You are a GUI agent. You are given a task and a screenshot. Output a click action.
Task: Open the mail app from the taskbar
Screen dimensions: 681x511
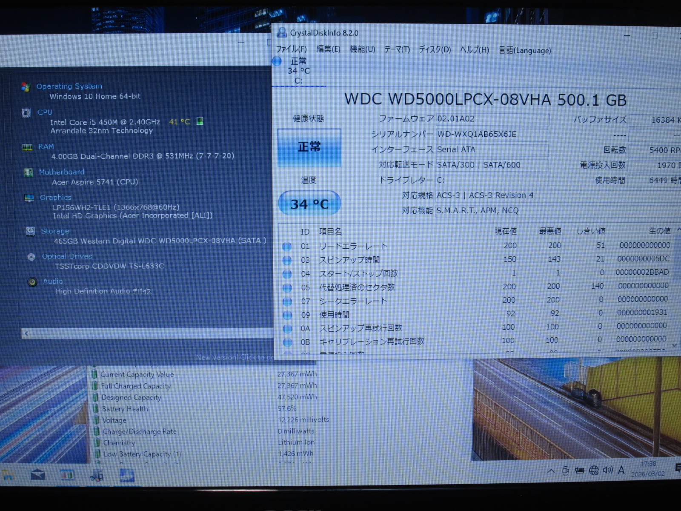click(x=38, y=474)
